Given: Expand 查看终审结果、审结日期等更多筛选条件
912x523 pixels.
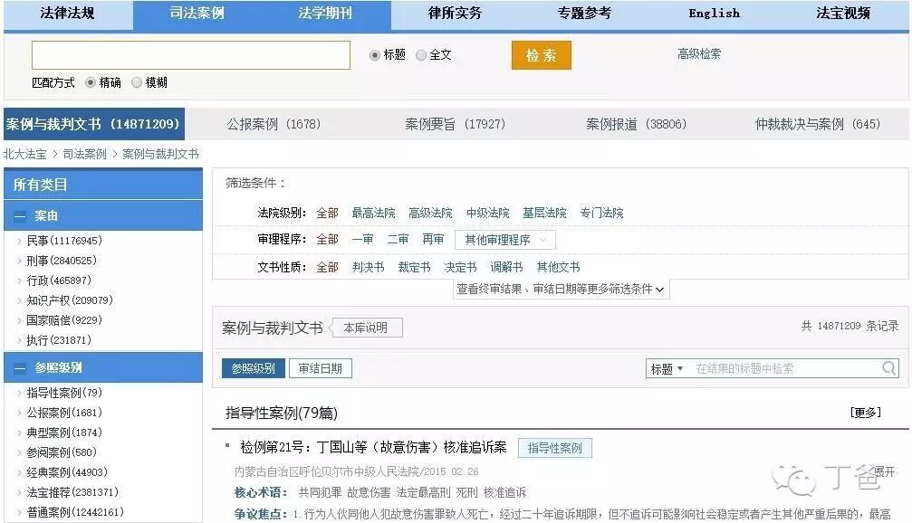Looking at the screenshot, I should point(559,290).
